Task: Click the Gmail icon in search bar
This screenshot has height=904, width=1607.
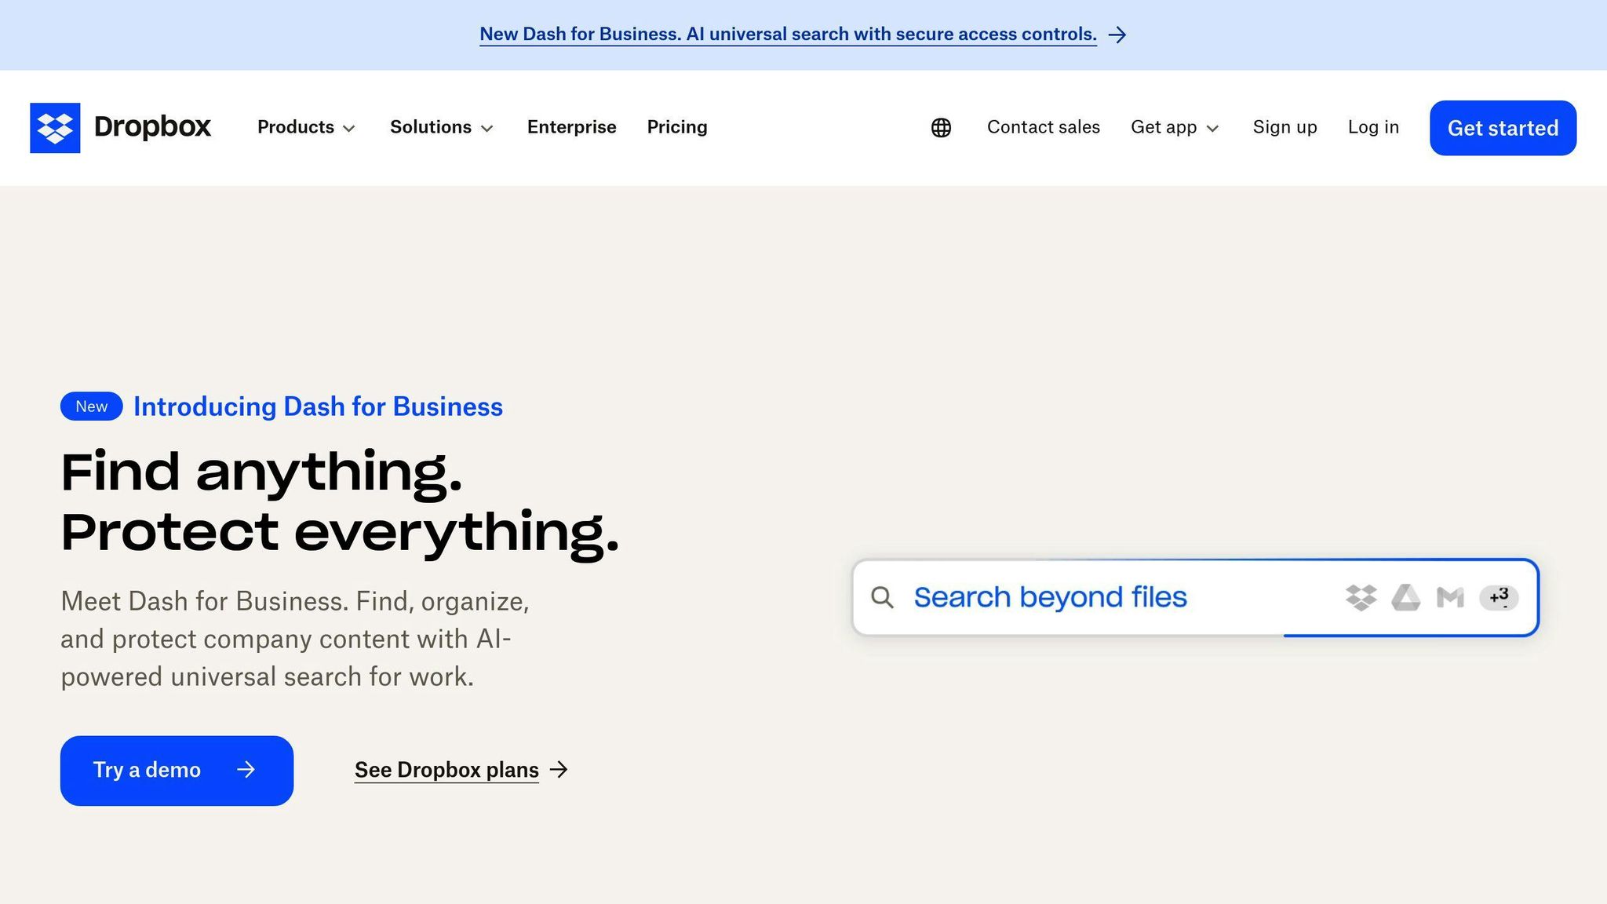Action: 1449,598
